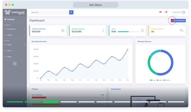191x112 pixels.
Task: Open the Earnings Overview three-dot menu
Action: click(x=130, y=42)
